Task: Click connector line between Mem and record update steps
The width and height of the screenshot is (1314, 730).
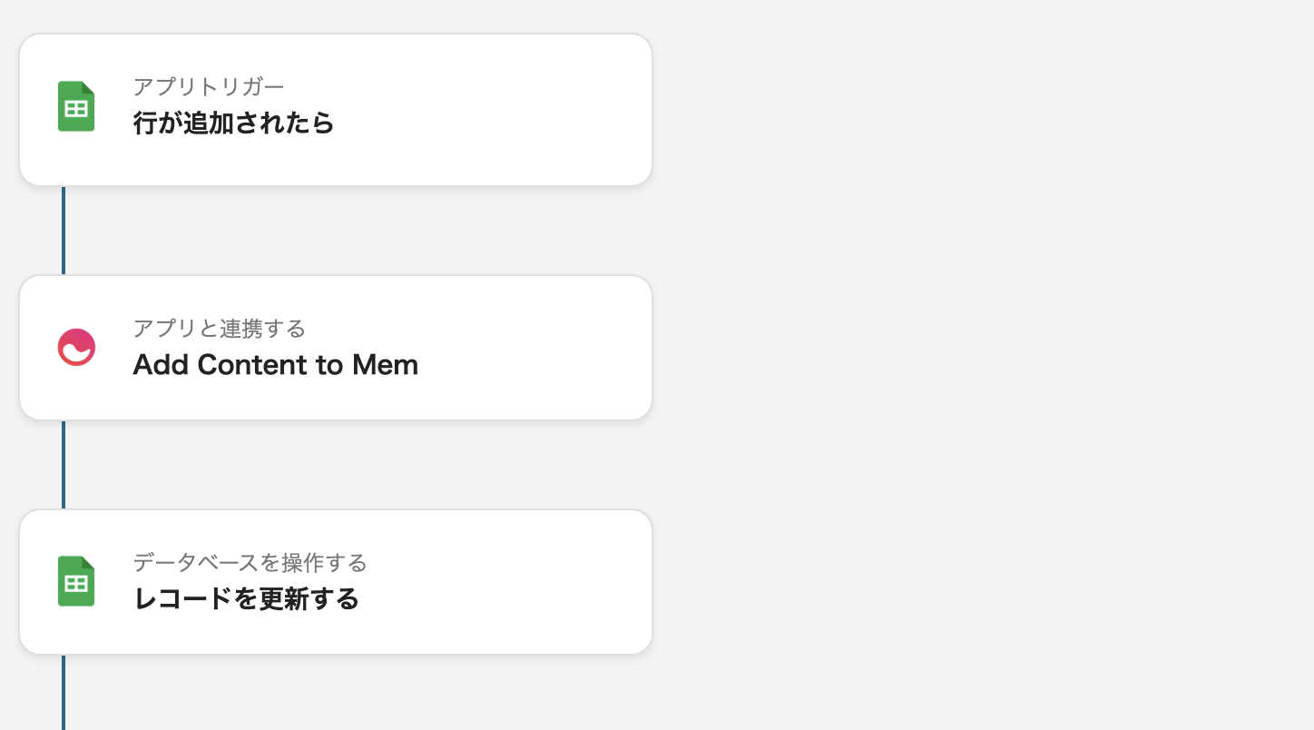Action: [64, 464]
